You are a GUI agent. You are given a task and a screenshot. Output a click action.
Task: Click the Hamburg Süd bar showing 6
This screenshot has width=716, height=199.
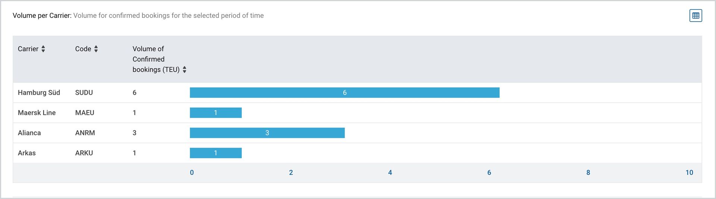[x=345, y=92]
